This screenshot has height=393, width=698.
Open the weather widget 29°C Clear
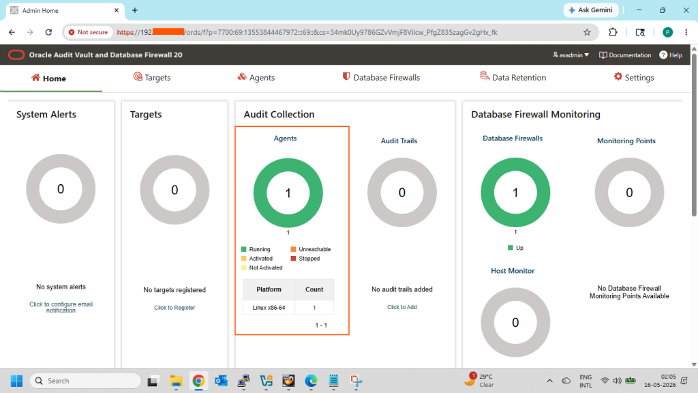[480, 381]
